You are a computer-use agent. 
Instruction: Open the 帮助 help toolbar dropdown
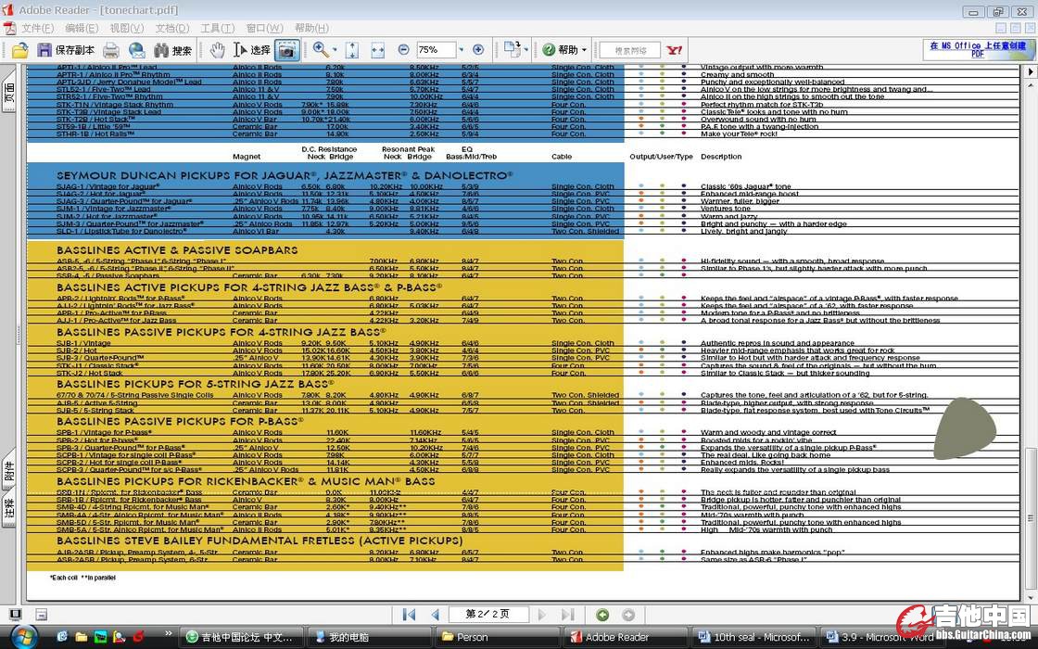564,50
